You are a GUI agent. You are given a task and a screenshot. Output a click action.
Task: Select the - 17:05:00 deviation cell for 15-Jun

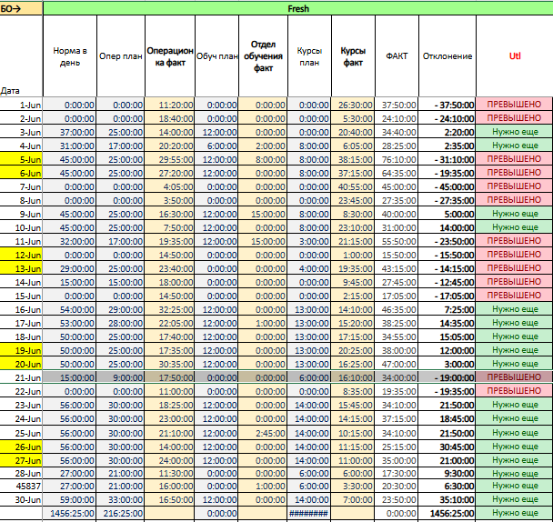pos(447,296)
